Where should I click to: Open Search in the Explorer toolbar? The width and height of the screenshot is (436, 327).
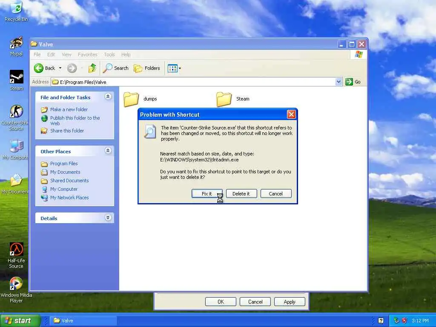[x=116, y=68]
